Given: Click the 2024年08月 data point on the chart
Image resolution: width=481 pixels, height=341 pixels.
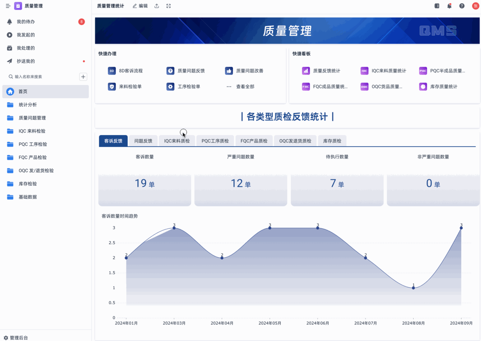Looking at the screenshot, I should pos(413,288).
